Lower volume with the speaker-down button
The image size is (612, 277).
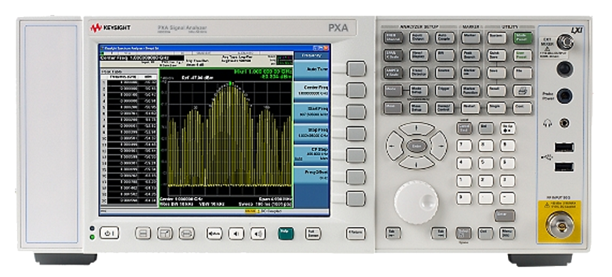click(236, 234)
